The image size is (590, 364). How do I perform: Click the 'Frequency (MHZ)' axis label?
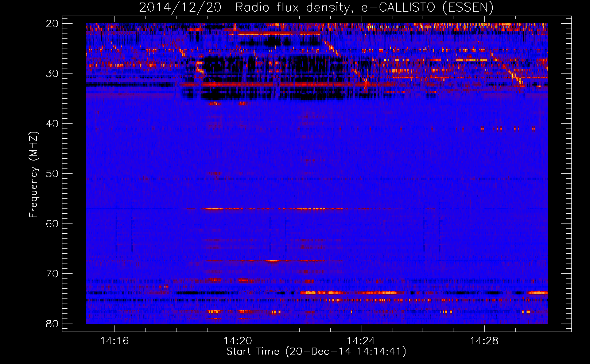coord(34,175)
